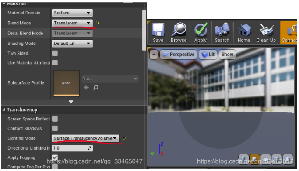Reset Blend Mode to default via yellow arrow
The image size is (299, 171).
pyautogui.click(x=98, y=23)
